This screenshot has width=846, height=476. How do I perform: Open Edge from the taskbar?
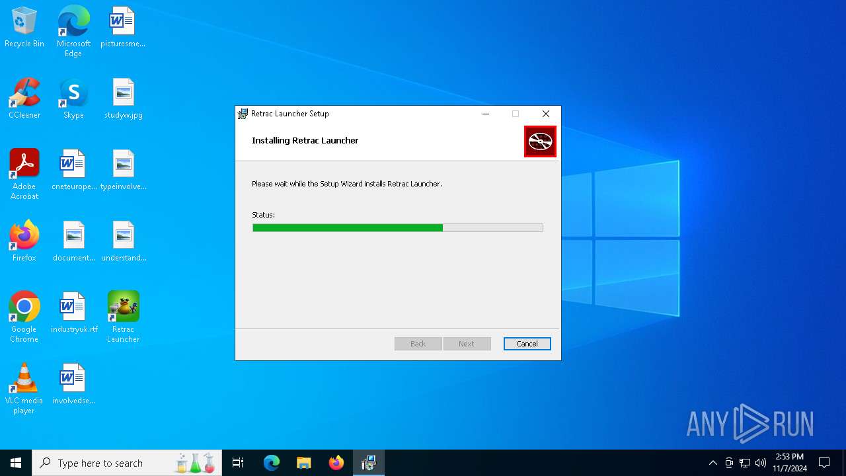(x=272, y=463)
